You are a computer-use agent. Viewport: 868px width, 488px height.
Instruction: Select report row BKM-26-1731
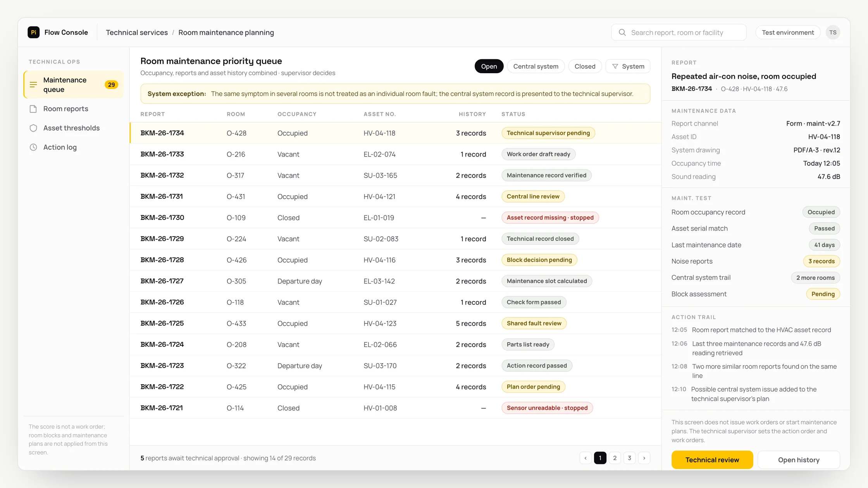[x=395, y=196]
